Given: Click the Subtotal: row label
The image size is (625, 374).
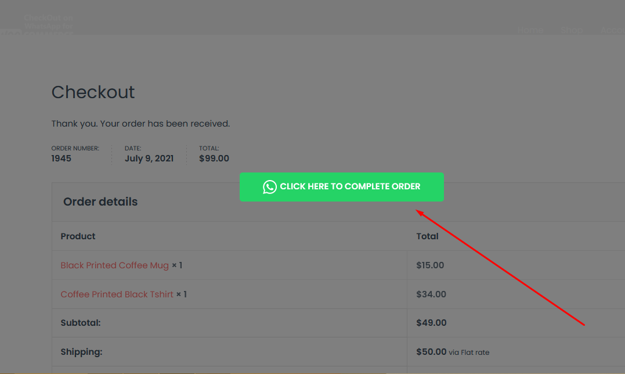Looking at the screenshot, I should pyautogui.click(x=81, y=322).
